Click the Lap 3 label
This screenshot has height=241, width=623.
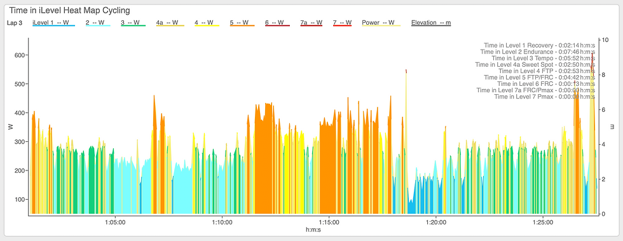click(x=15, y=23)
